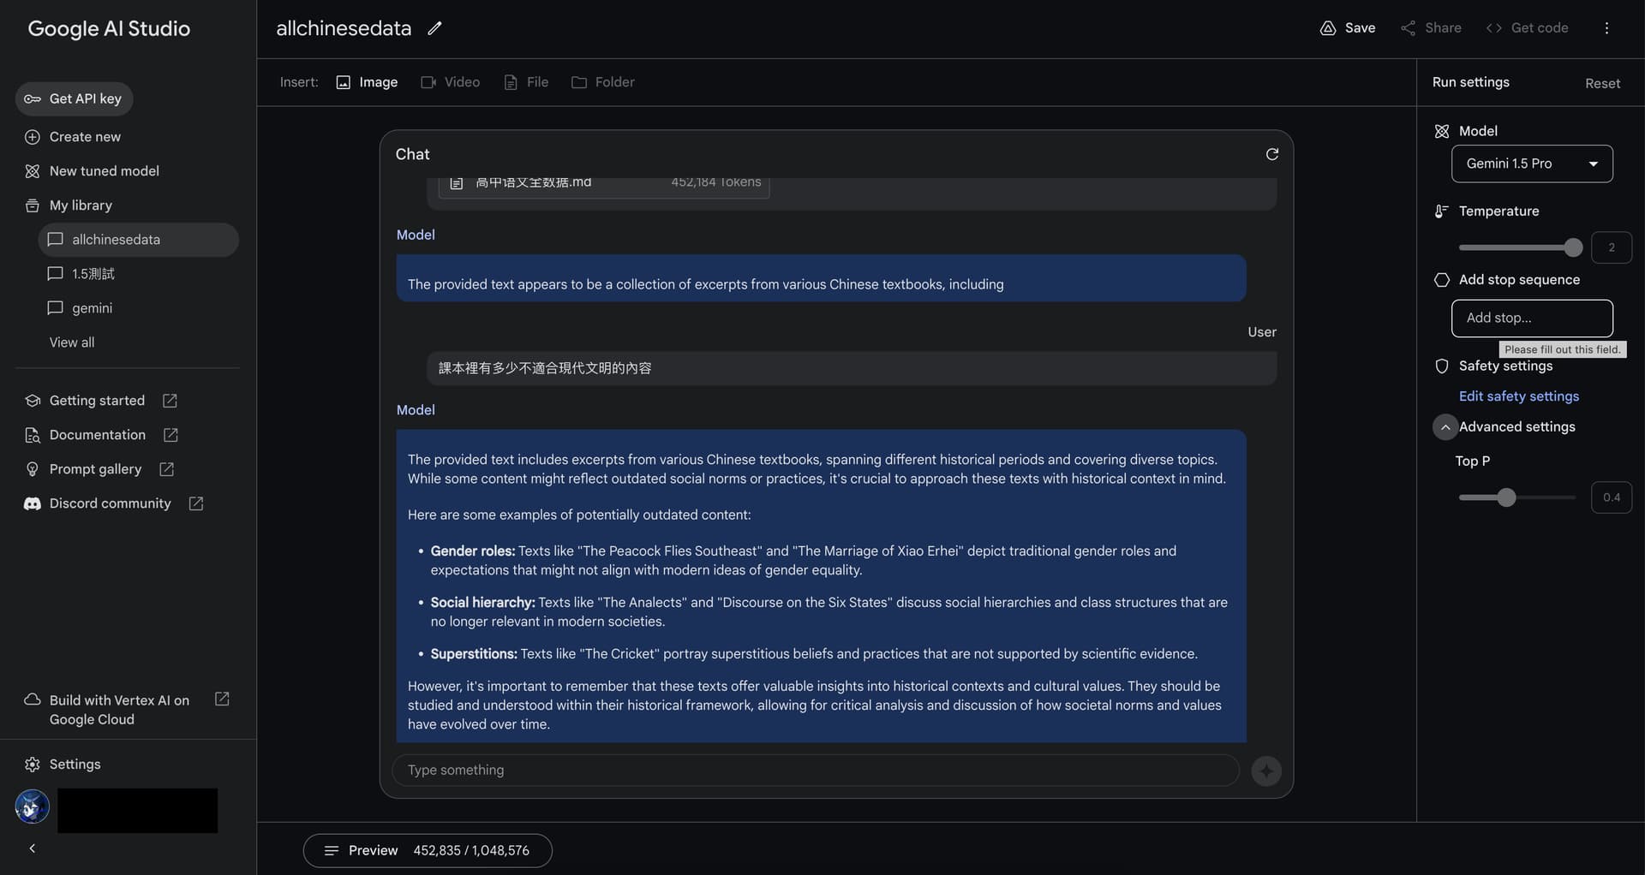Open the three-dot more options menu
Screen dimensions: 1645x875
tap(1606, 28)
